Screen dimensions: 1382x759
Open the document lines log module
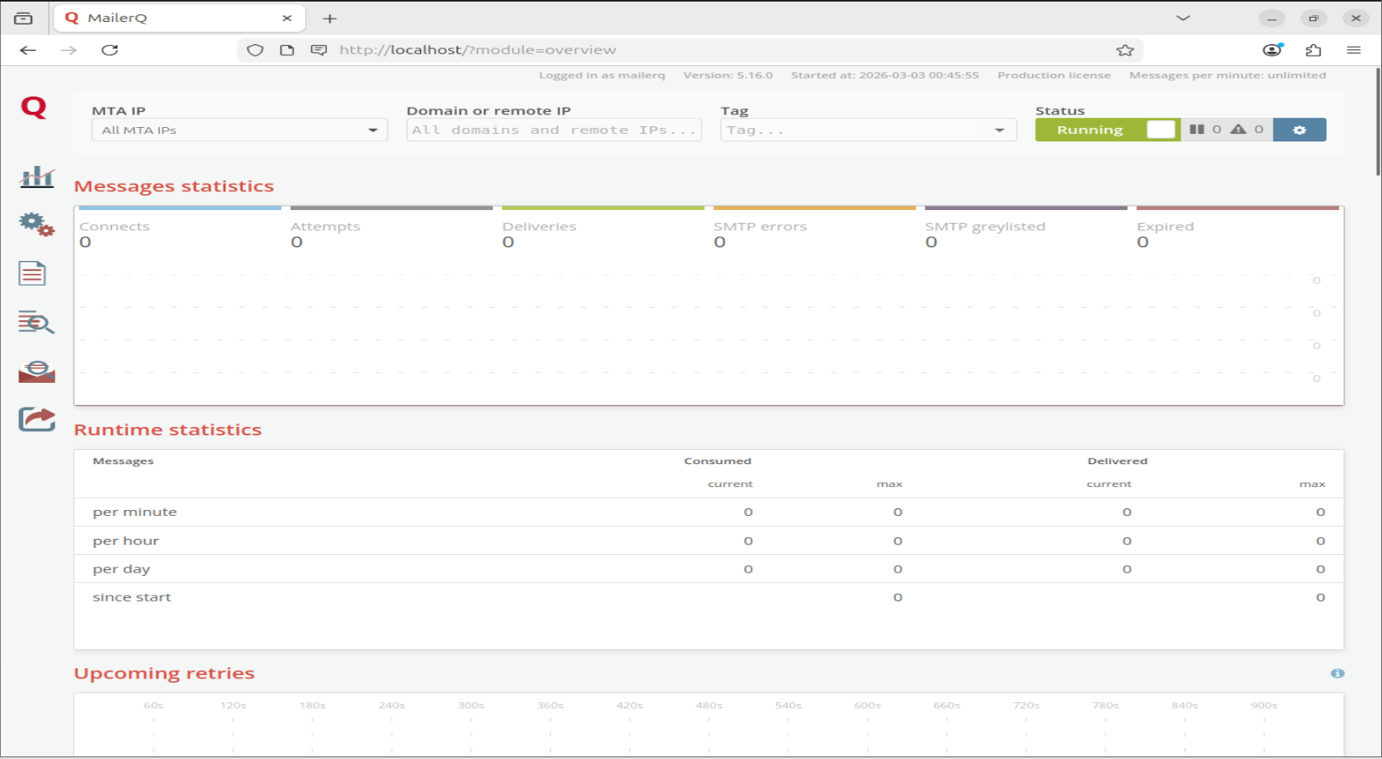tap(32, 273)
